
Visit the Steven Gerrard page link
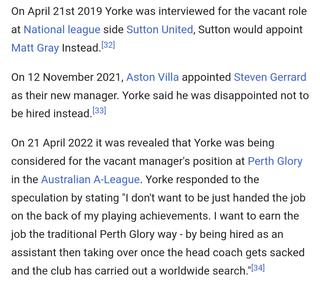tap(270, 77)
